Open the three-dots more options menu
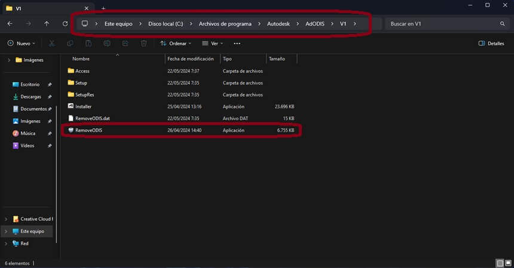The width and height of the screenshot is (514, 268). 237,43
